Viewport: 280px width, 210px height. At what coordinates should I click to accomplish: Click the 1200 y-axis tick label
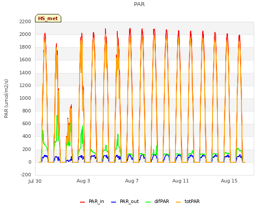[25, 86]
